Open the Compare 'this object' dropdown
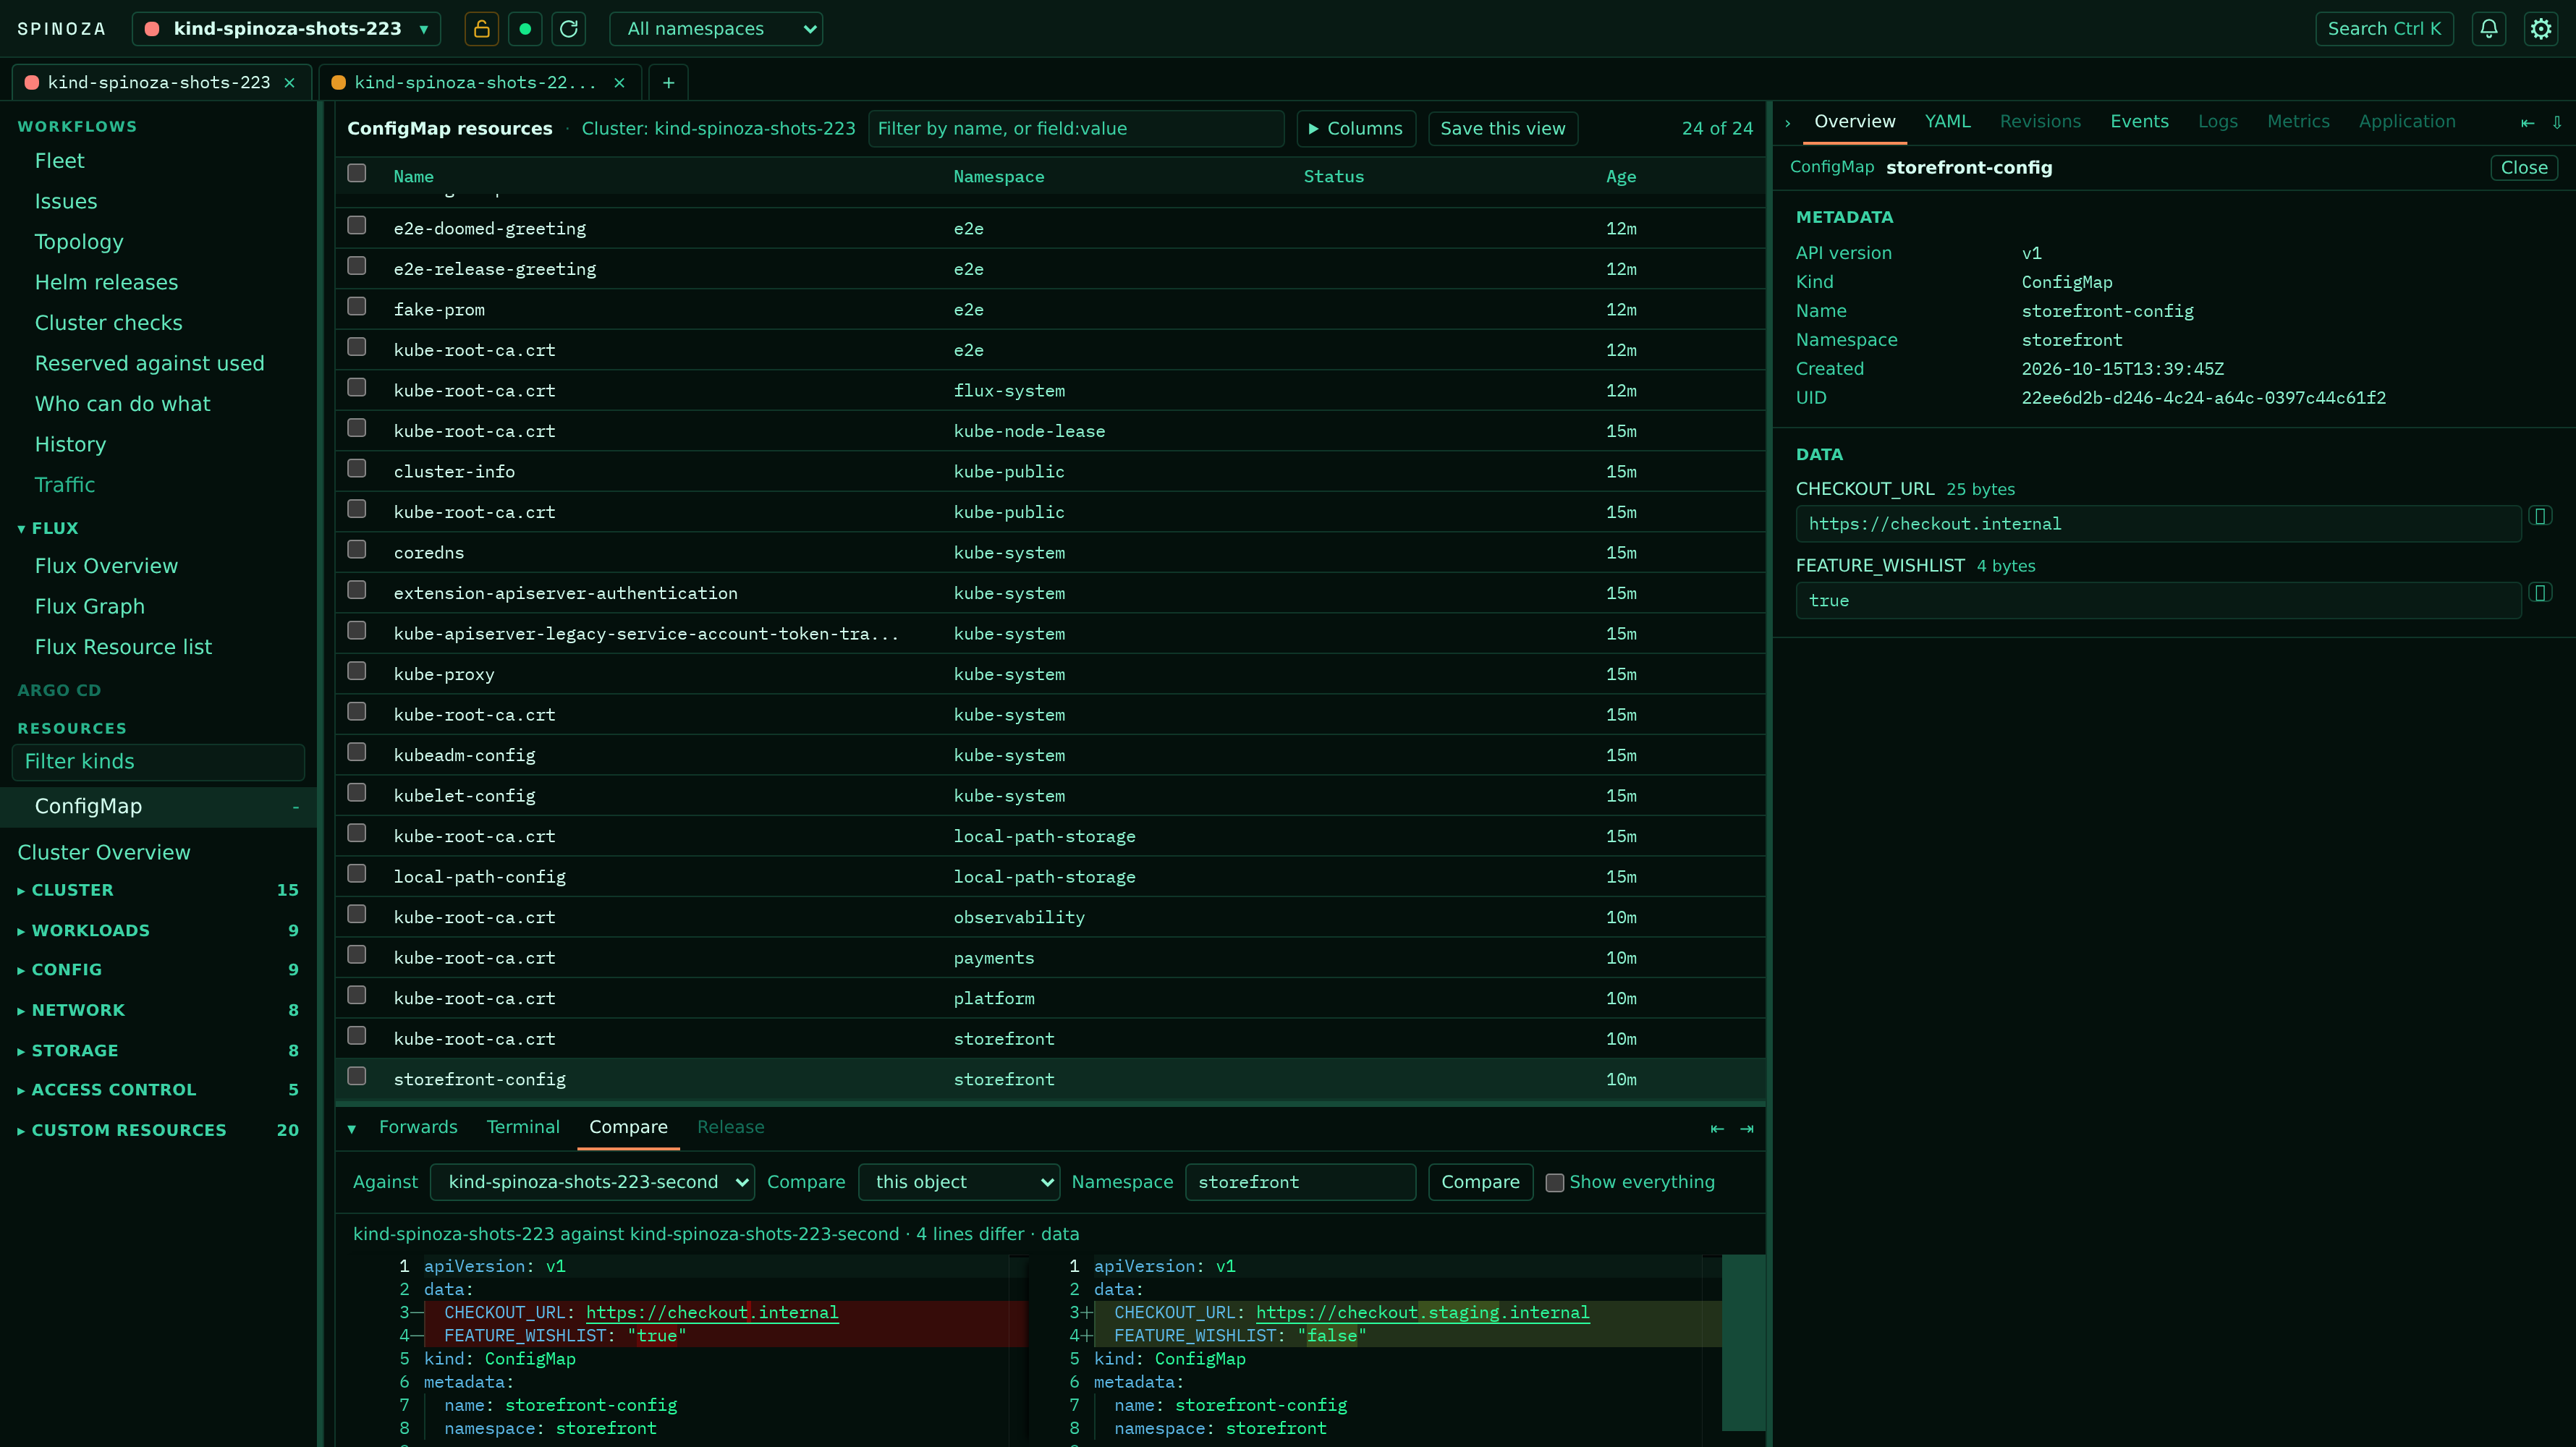The image size is (2576, 1447). click(x=959, y=1182)
